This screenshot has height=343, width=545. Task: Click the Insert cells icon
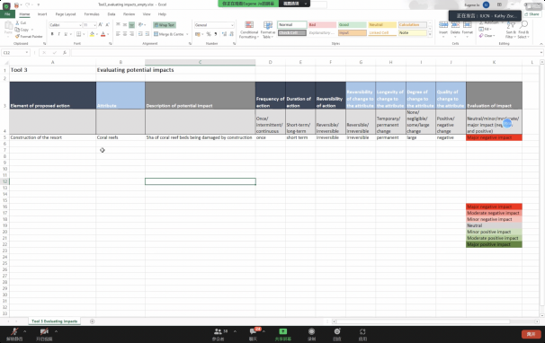click(443, 24)
